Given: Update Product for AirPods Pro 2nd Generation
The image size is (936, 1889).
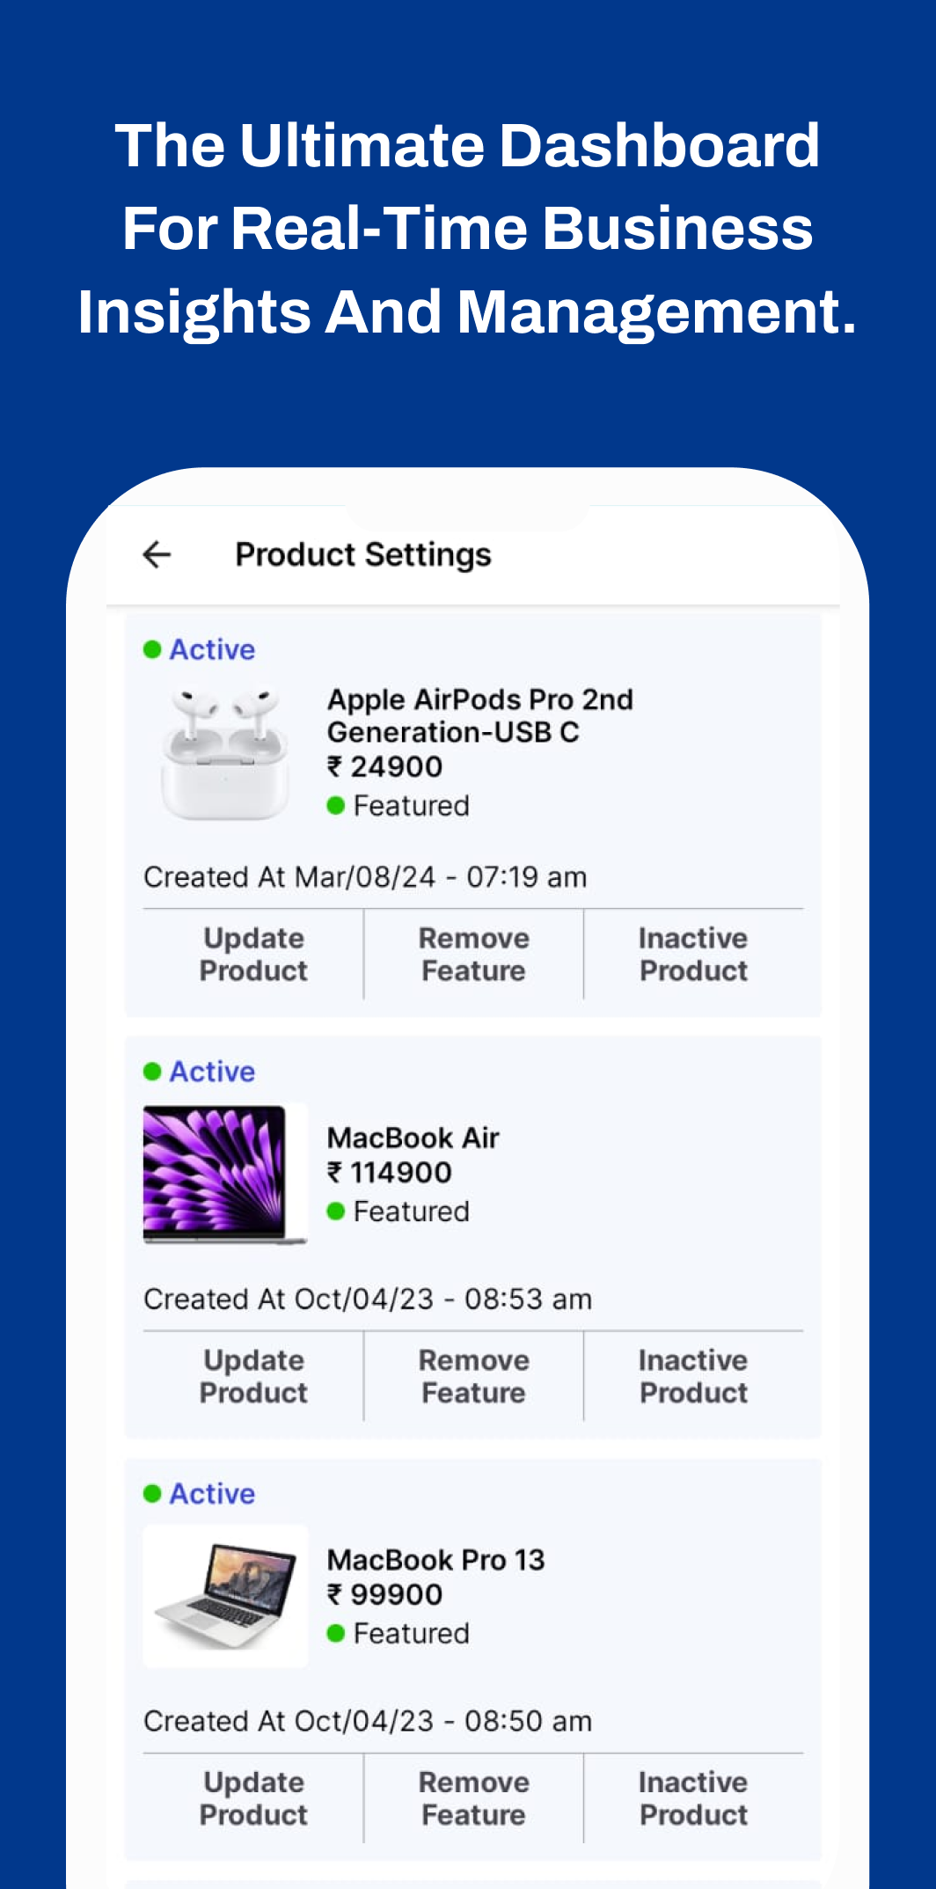Looking at the screenshot, I should [252, 955].
